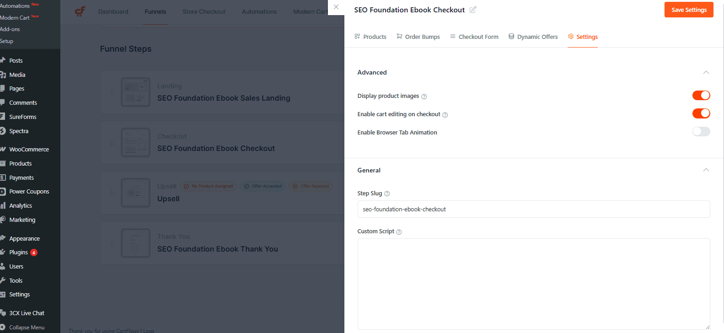Open the Order Bumps tab
This screenshot has height=333, width=724.
coord(418,37)
